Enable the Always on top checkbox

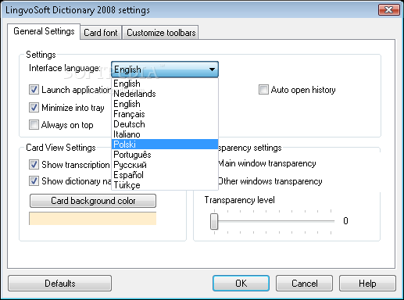[x=34, y=125]
